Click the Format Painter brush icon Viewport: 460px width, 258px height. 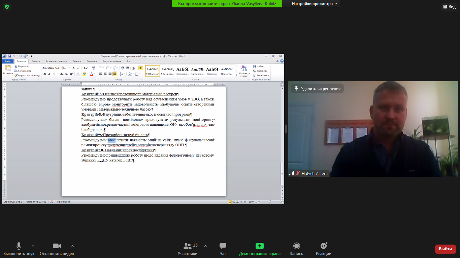point(16,75)
